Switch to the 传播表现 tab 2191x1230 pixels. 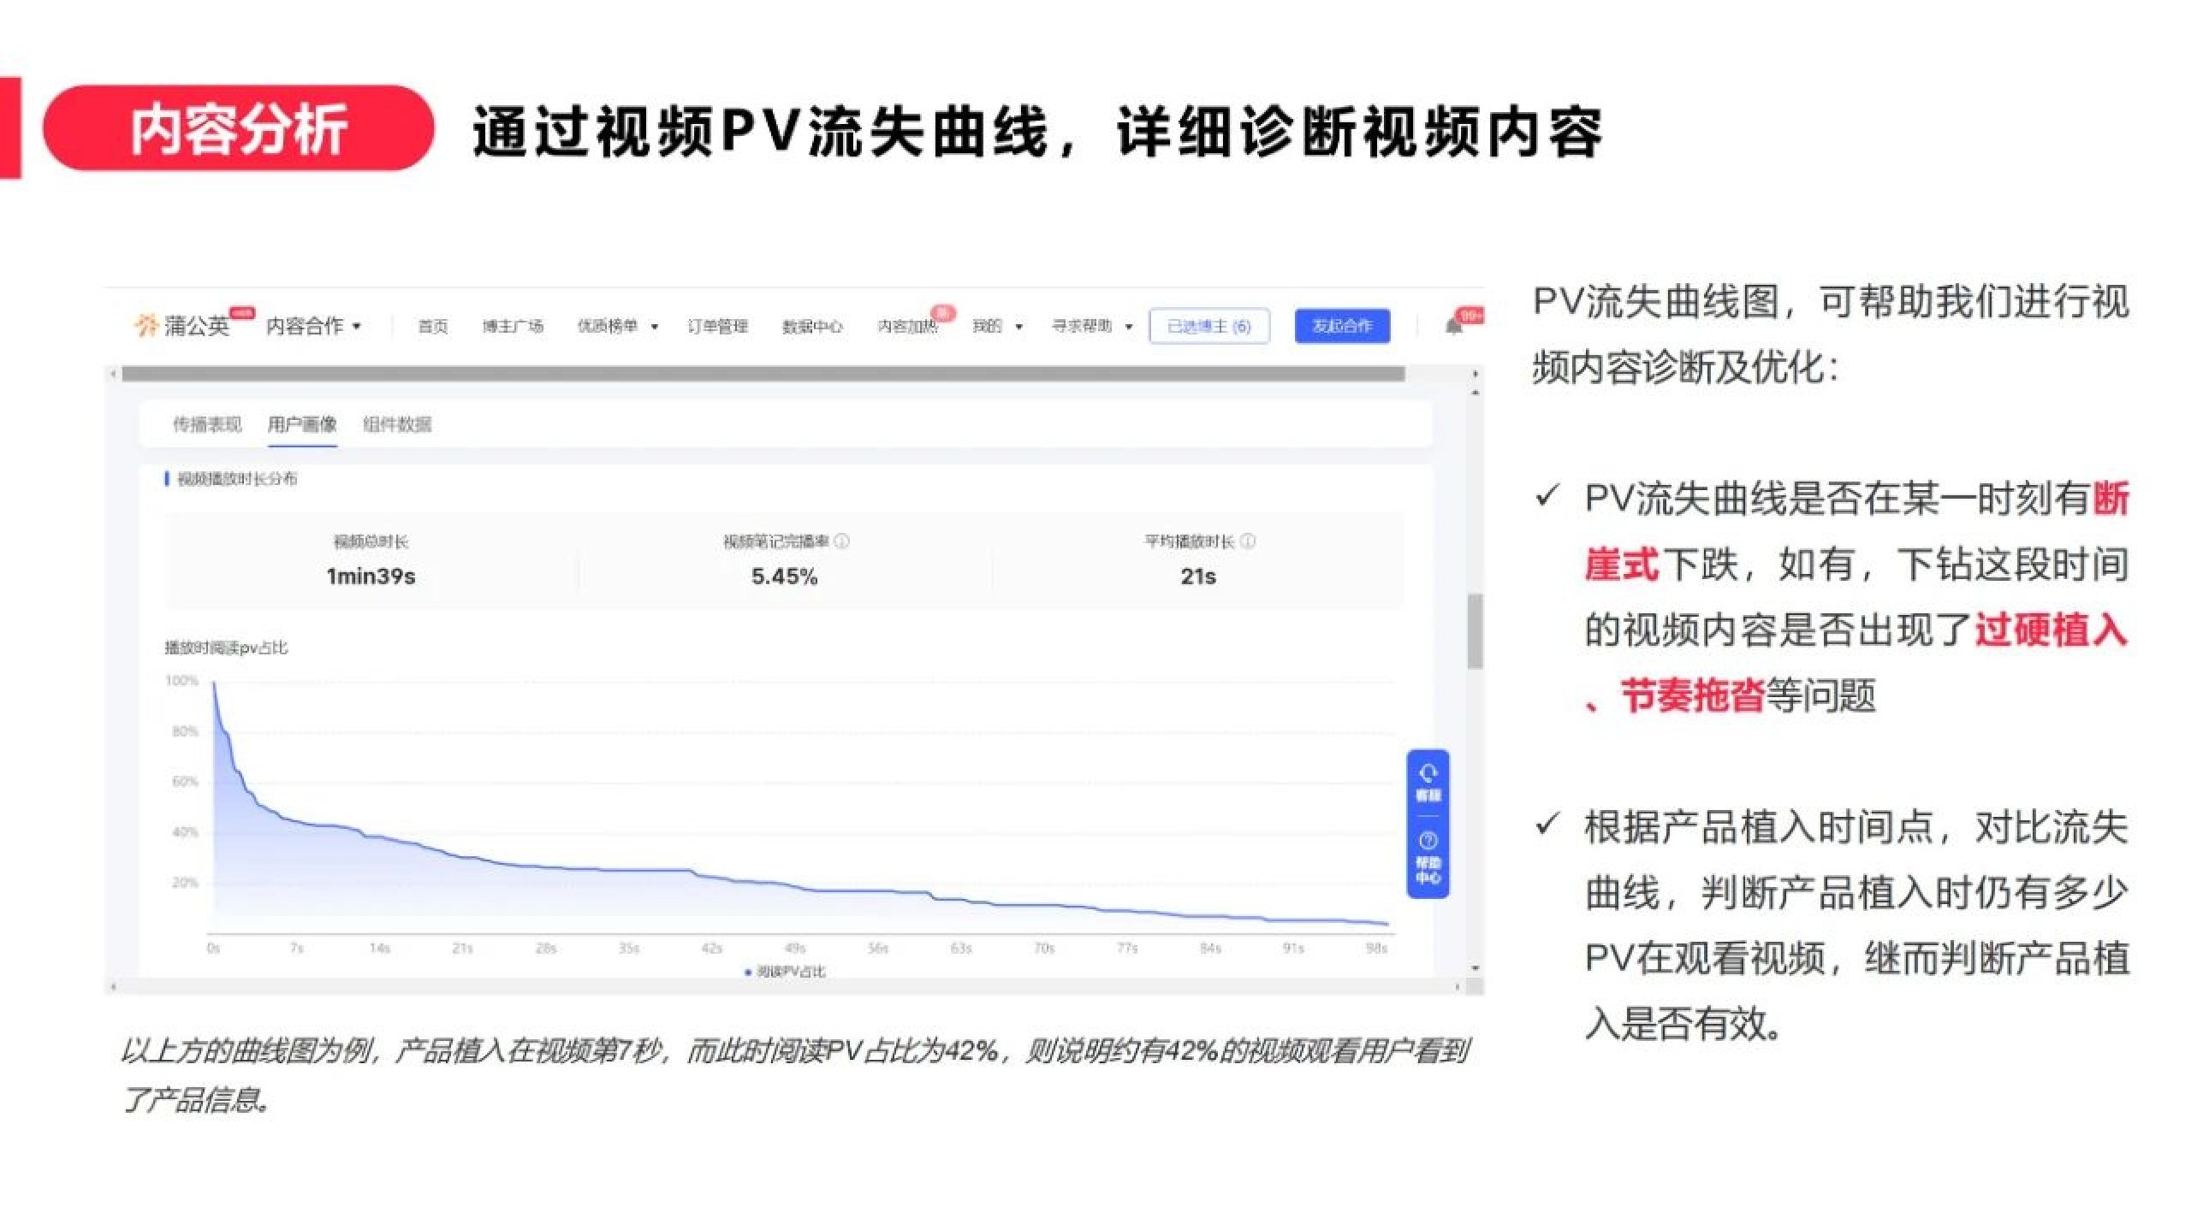click(210, 425)
